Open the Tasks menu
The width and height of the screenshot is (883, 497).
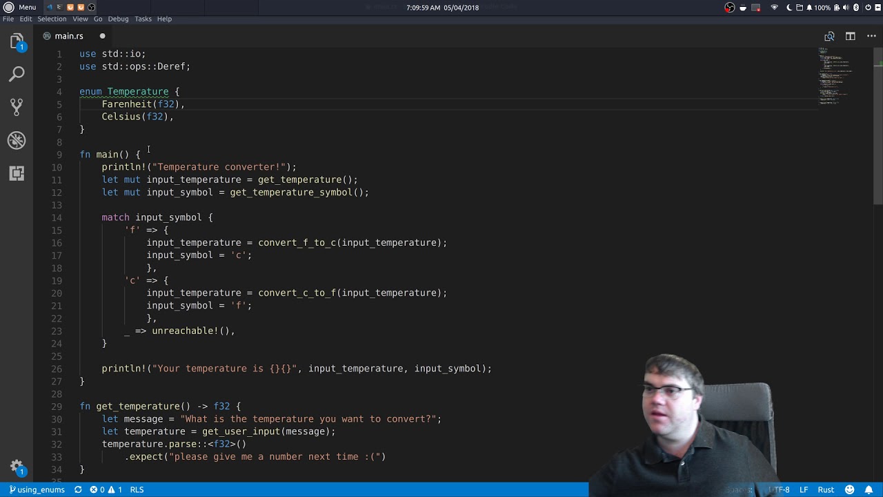[143, 19]
